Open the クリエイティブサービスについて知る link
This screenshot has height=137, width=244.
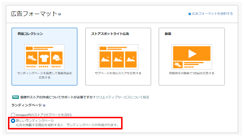pos(123,97)
